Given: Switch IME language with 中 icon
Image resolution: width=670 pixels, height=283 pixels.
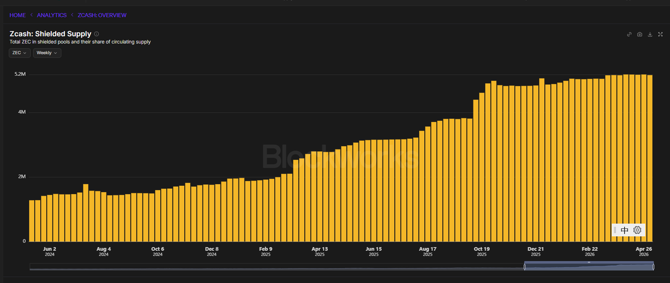Looking at the screenshot, I should coord(624,230).
